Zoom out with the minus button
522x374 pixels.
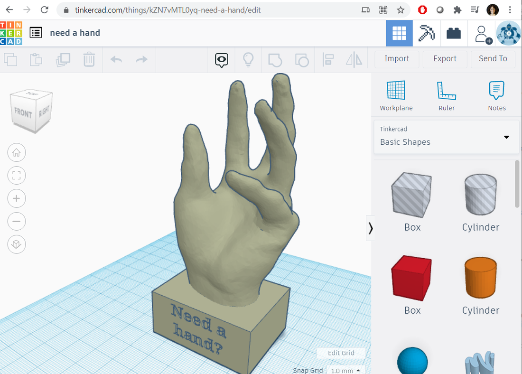tap(16, 222)
